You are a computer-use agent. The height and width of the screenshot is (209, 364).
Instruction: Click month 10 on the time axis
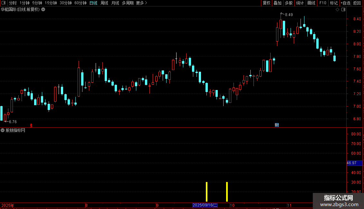tap(232, 205)
